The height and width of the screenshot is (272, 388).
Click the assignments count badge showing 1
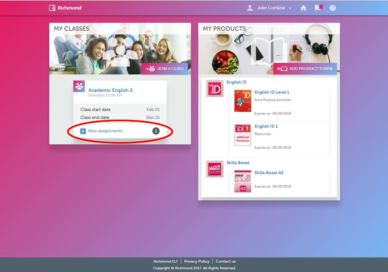[x=156, y=131]
